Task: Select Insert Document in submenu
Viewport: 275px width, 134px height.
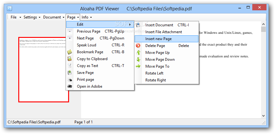Action: pos(167,25)
